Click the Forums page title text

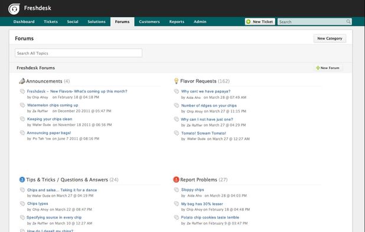click(24, 38)
